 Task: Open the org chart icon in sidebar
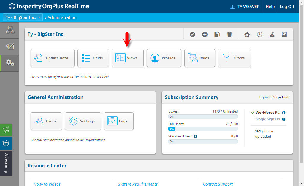10,30
